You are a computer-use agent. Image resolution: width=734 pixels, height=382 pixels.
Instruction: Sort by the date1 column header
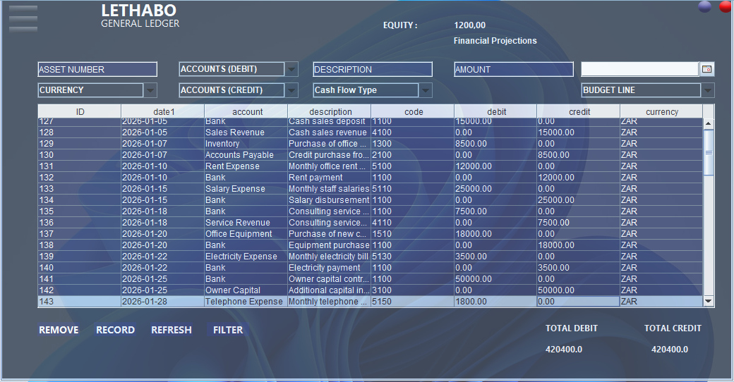pyautogui.click(x=163, y=111)
